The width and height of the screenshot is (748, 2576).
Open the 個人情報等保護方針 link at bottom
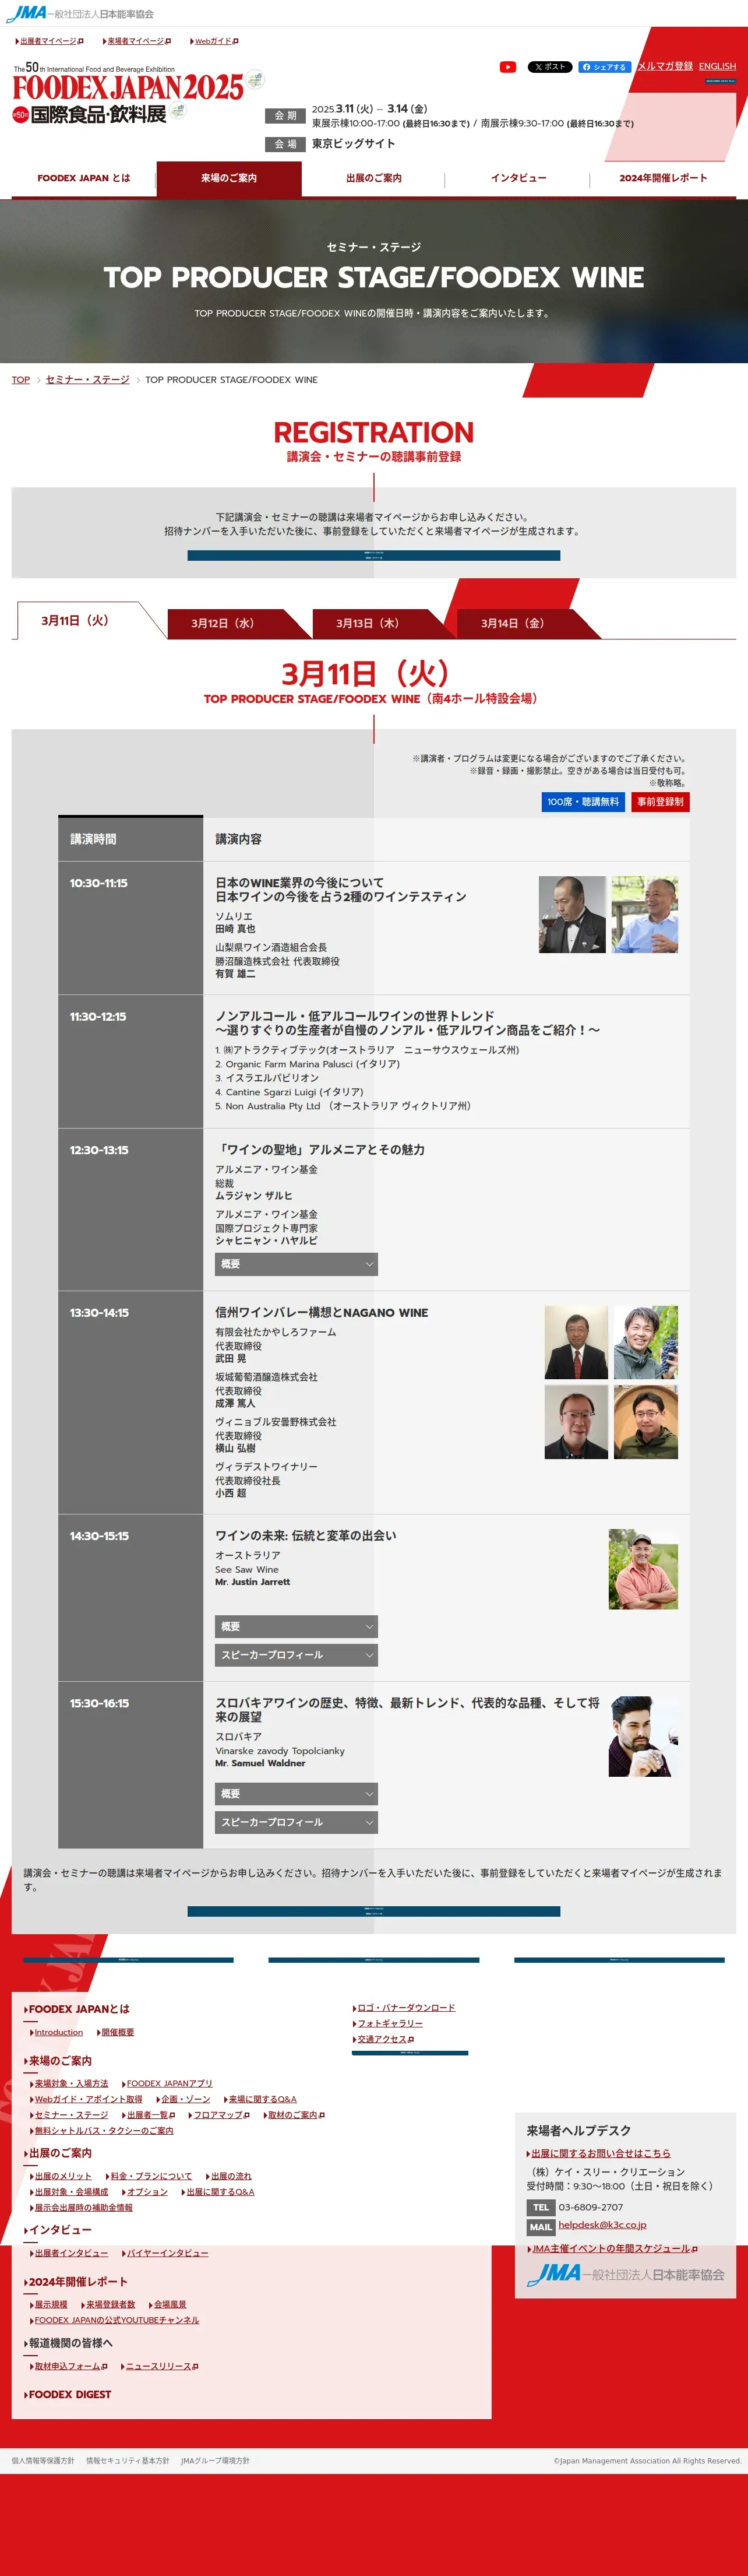coord(43,2461)
